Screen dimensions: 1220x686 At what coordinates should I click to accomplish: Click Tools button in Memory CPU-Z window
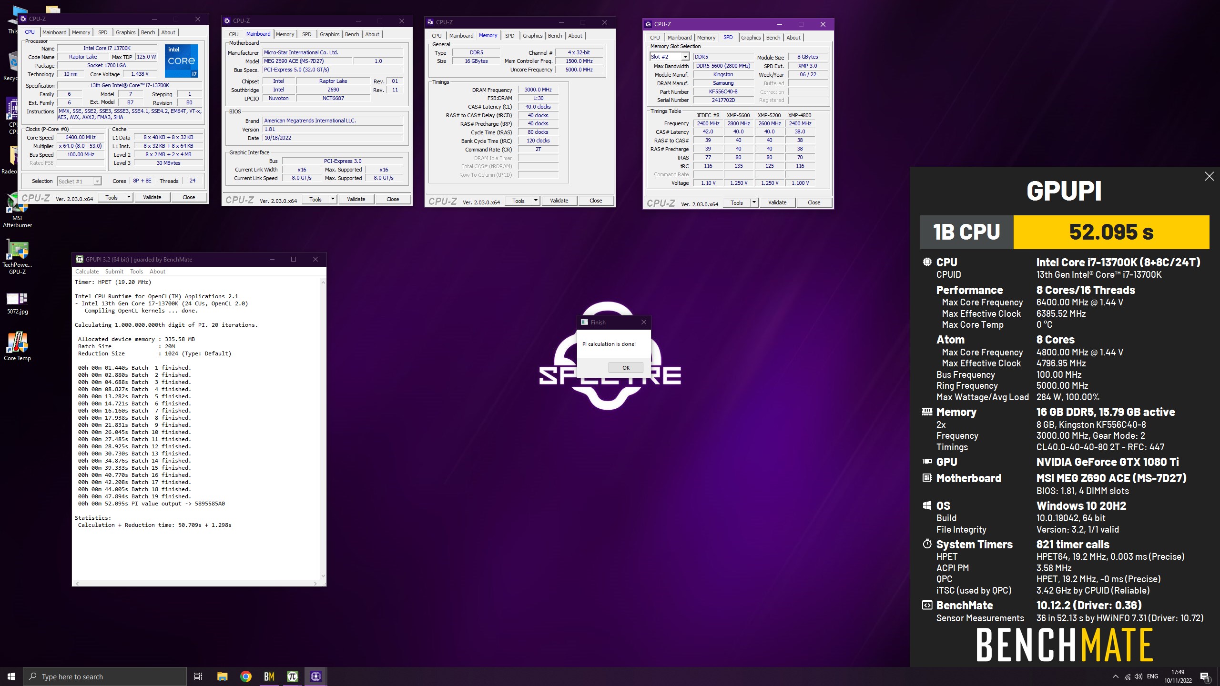(518, 201)
